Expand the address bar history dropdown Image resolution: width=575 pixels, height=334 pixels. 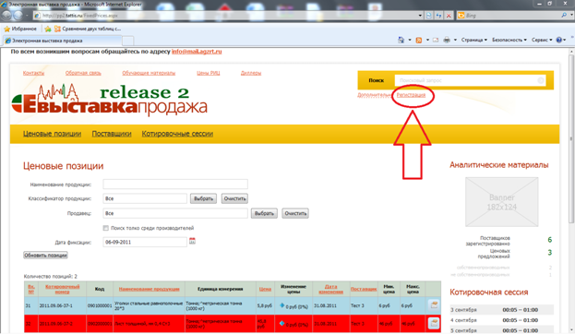(x=420, y=16)
